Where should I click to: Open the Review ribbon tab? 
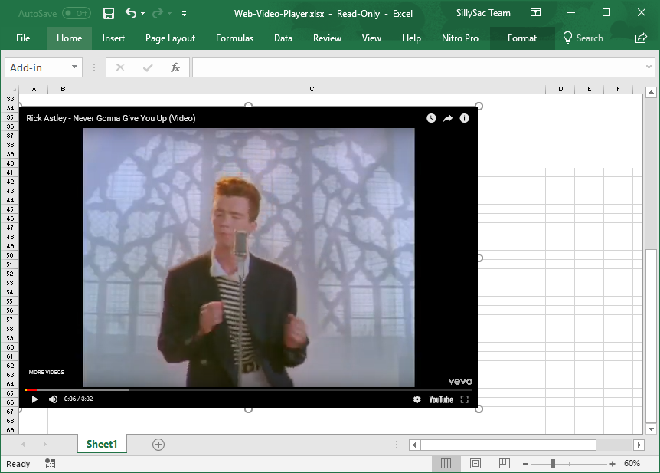pos(327,38)
